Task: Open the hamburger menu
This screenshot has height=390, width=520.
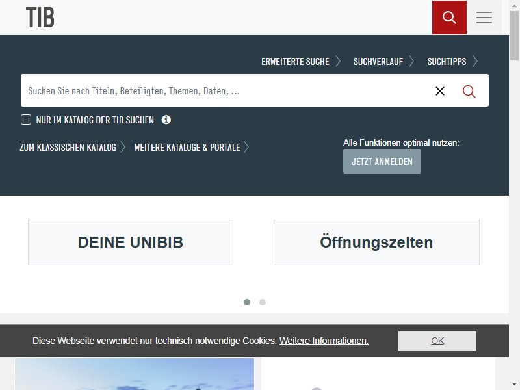Action: pos(484,18)
